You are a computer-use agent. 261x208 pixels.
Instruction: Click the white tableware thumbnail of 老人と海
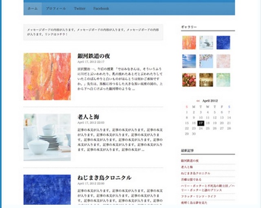tap(47, 138)
